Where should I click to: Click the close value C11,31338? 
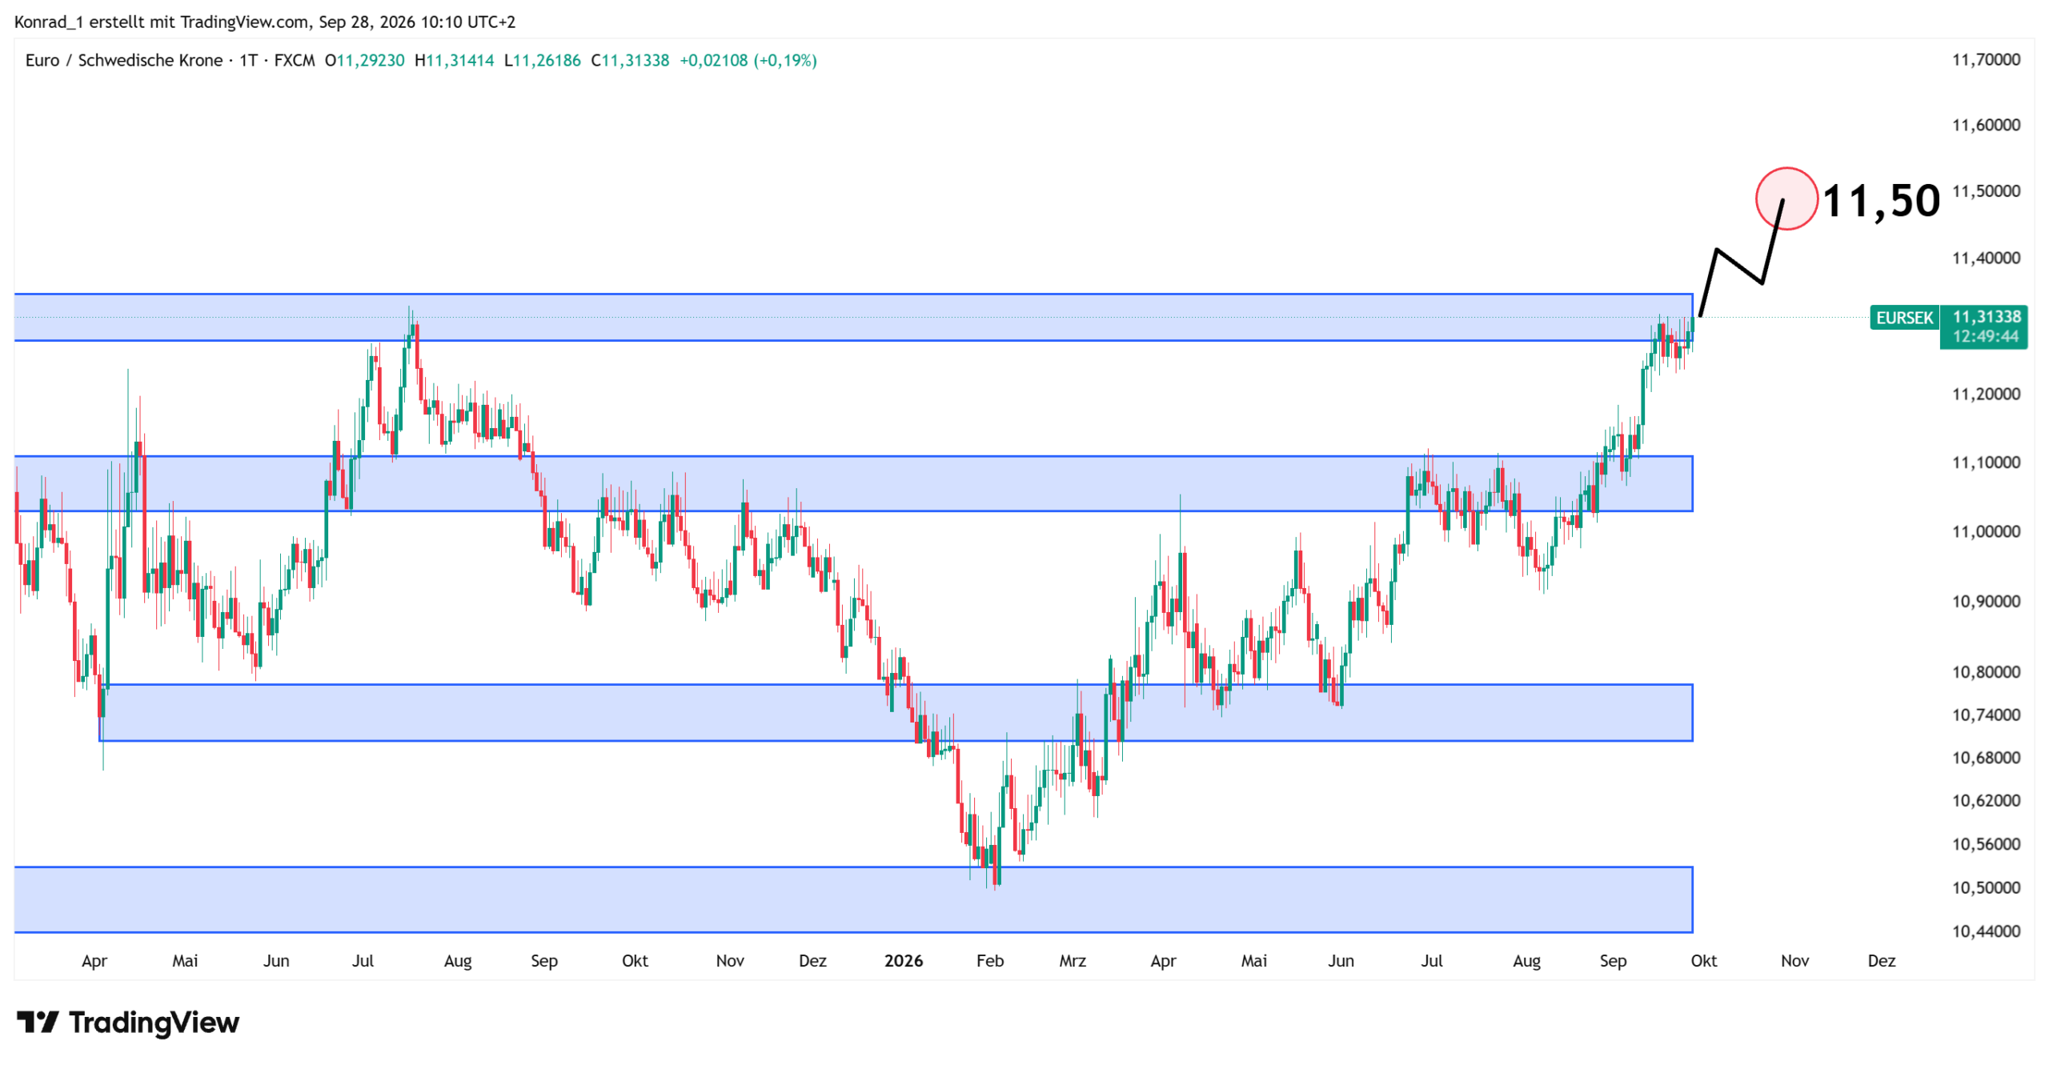(629, 61)
